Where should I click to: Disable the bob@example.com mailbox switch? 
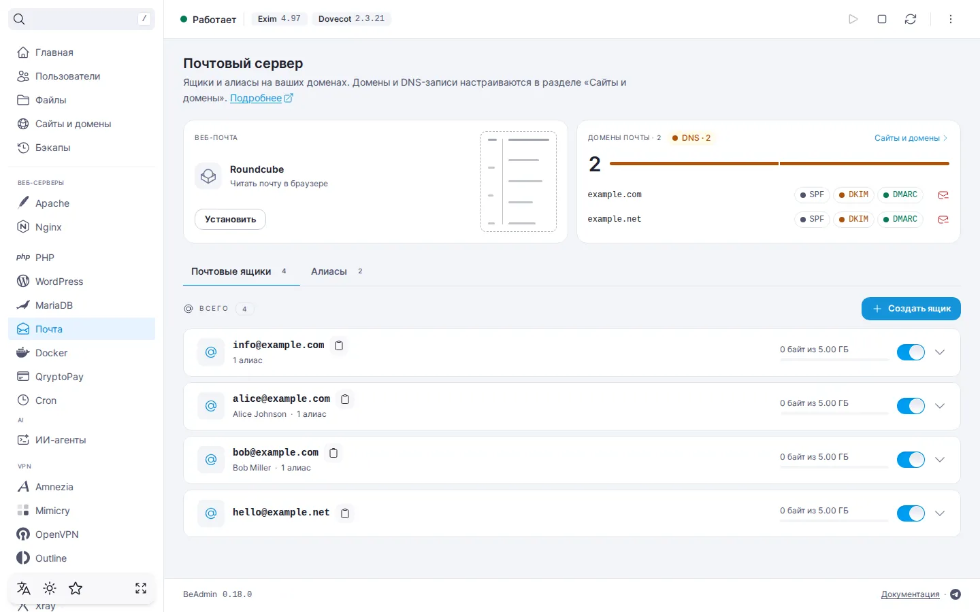click(911, 460)
